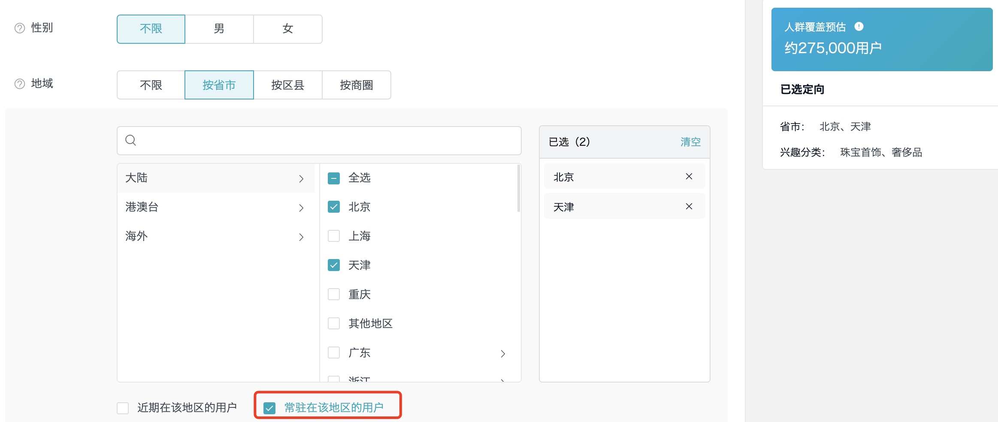
Task: Focus the region search input field
Action: point(319,141)
